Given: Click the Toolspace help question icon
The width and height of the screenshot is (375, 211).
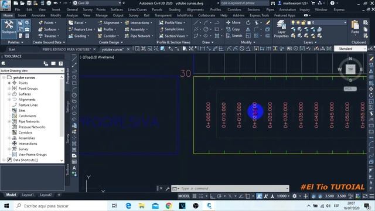Looking at the screenshot, I should click(61, 63).
